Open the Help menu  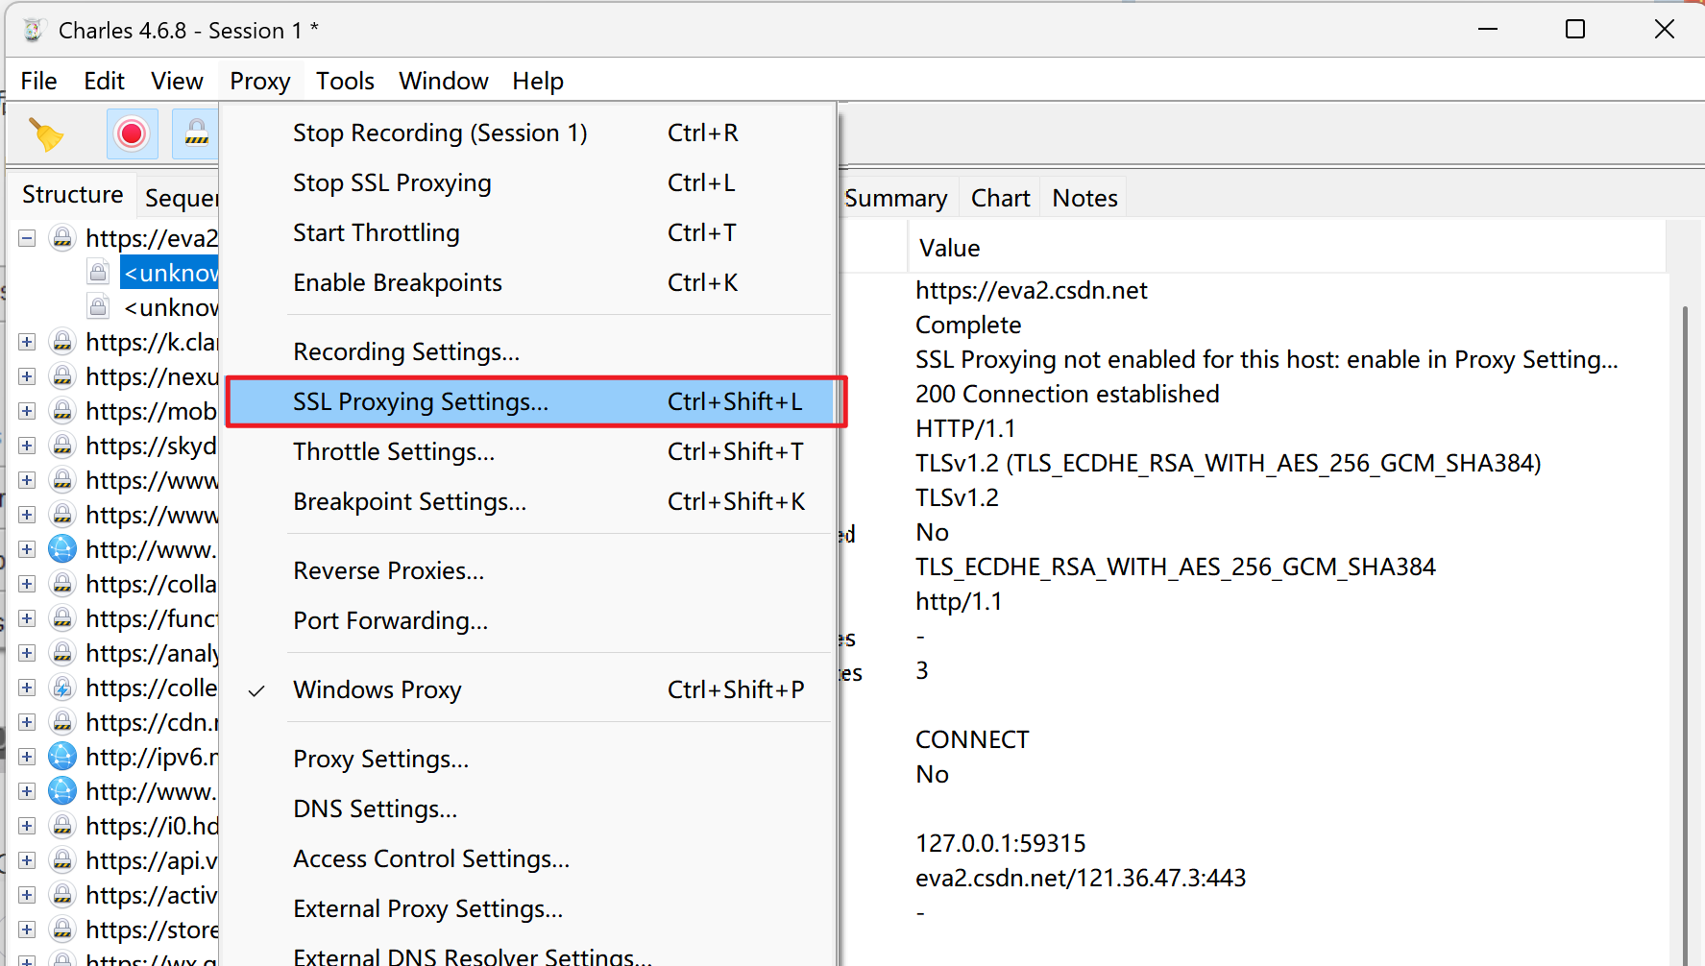pos(538,81)
